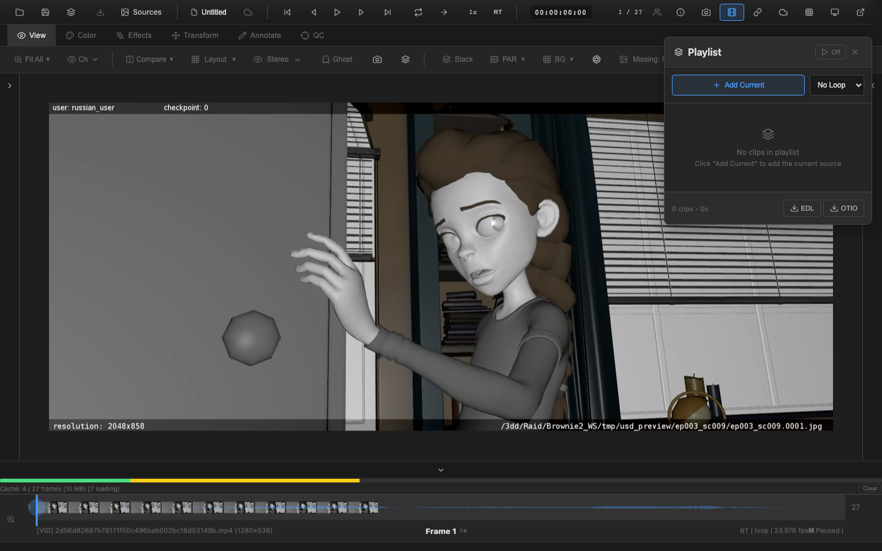Click the Clear cache button above the timeline

[869, 489]
